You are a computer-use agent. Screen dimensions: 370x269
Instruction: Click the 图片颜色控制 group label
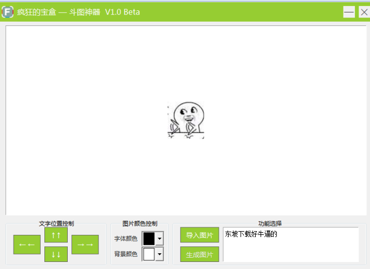click(x=140, y=224)
